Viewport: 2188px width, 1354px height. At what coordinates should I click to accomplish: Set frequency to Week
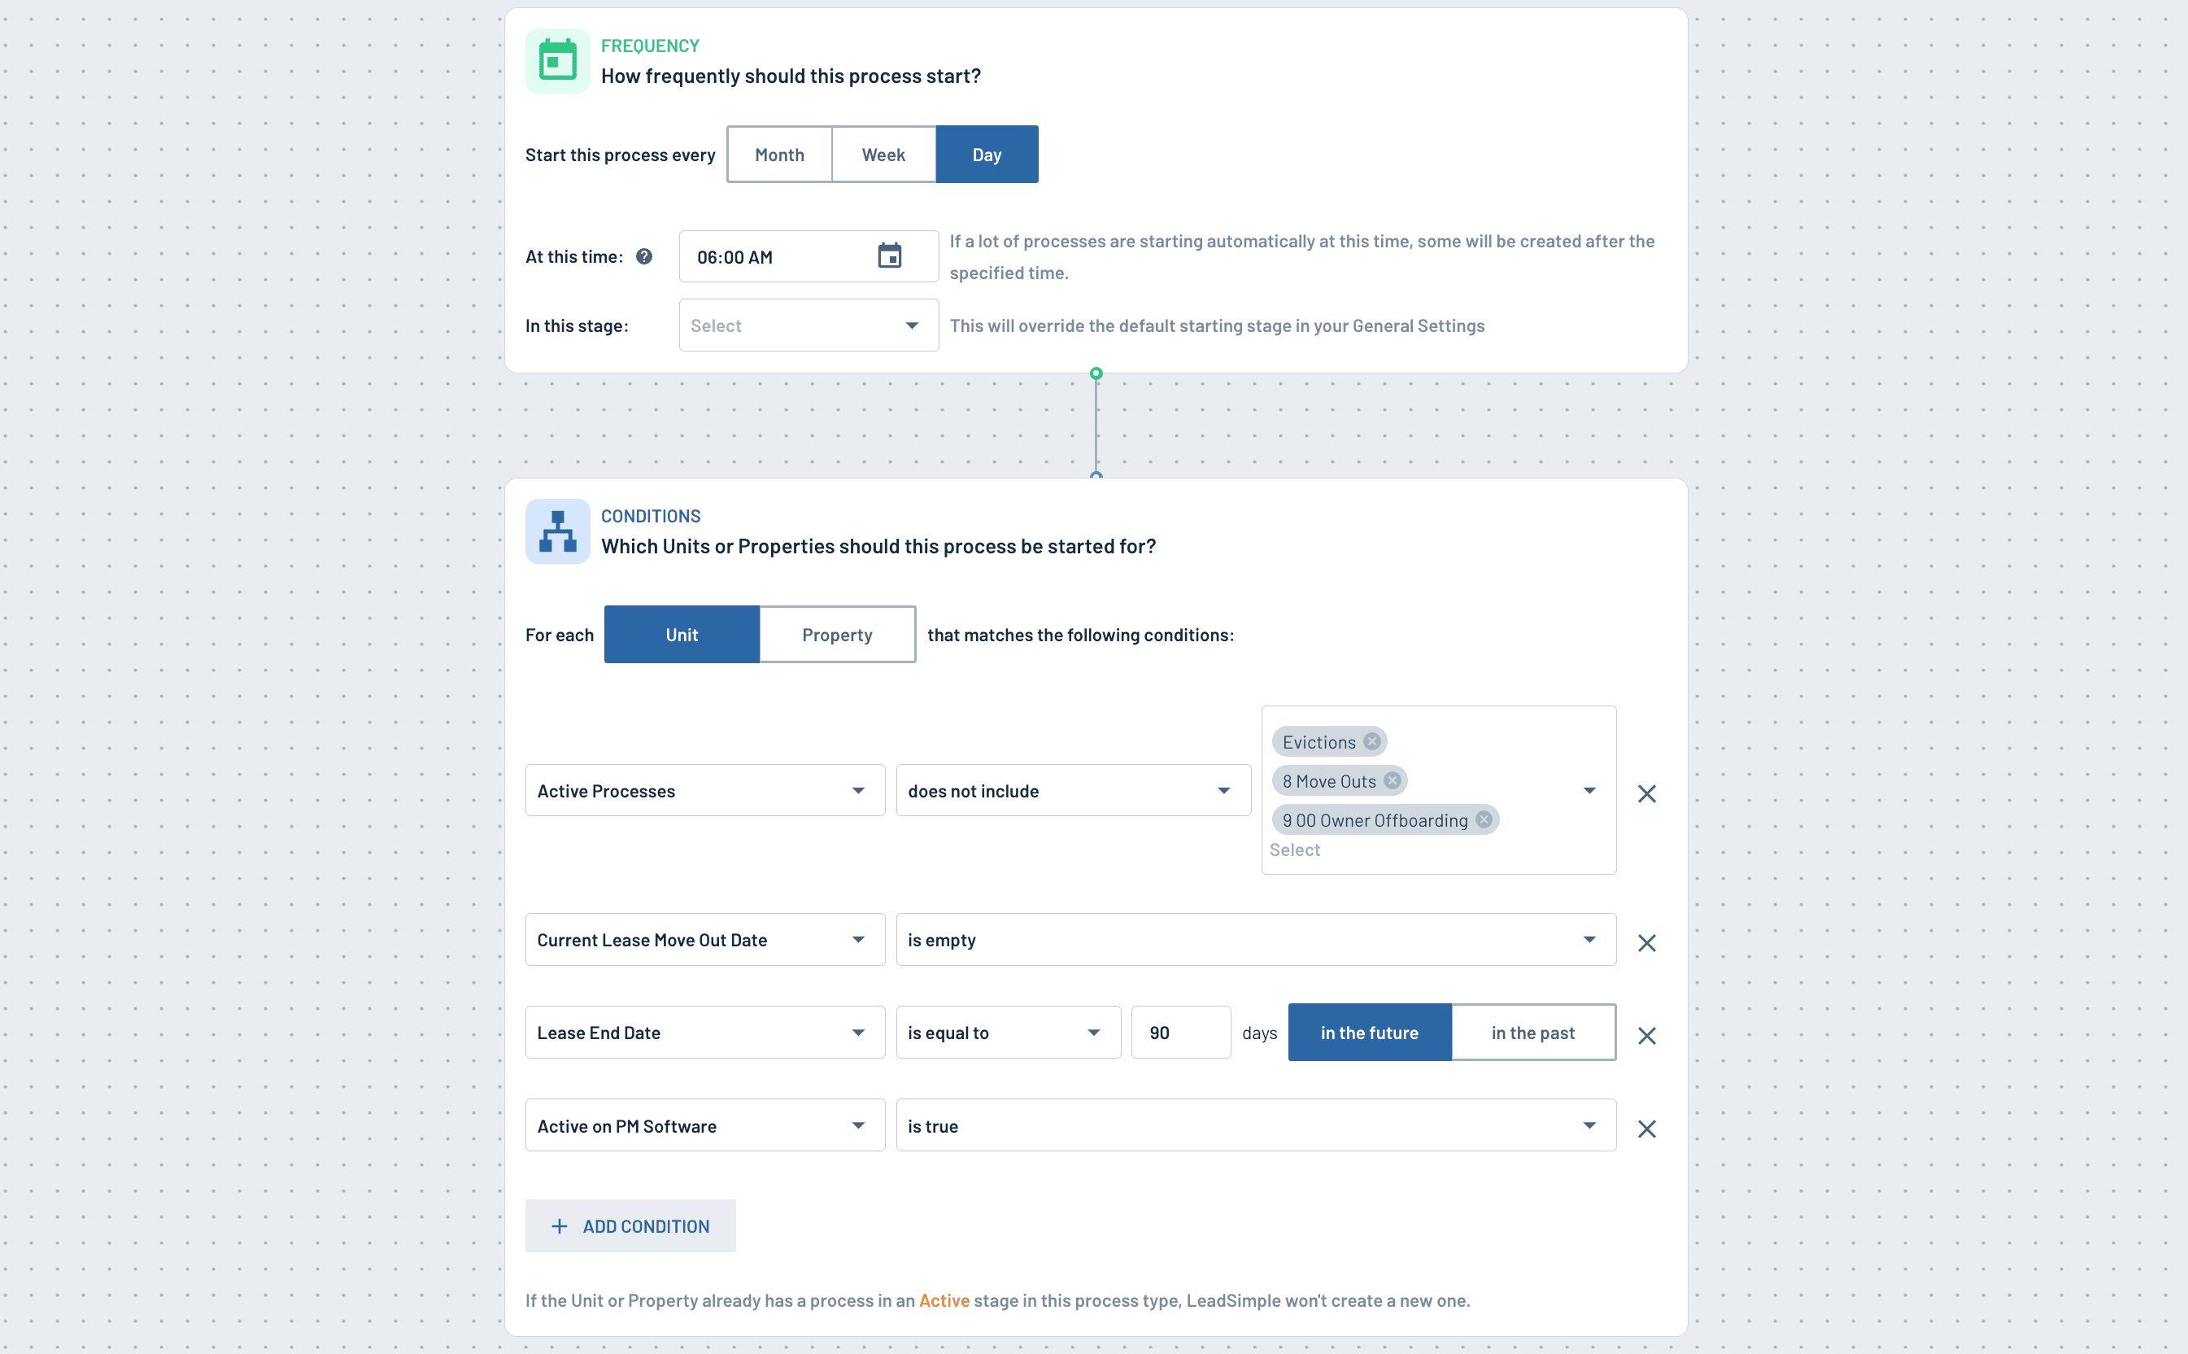[883, 155]
